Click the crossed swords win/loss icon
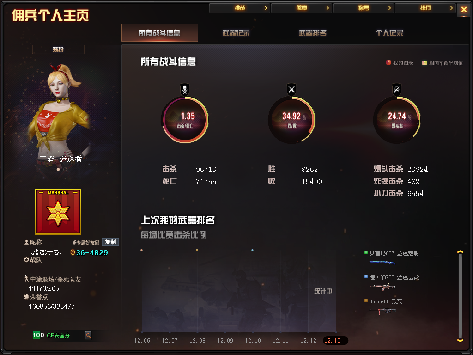Screen dimensions: 473x355 coord(291,90)
